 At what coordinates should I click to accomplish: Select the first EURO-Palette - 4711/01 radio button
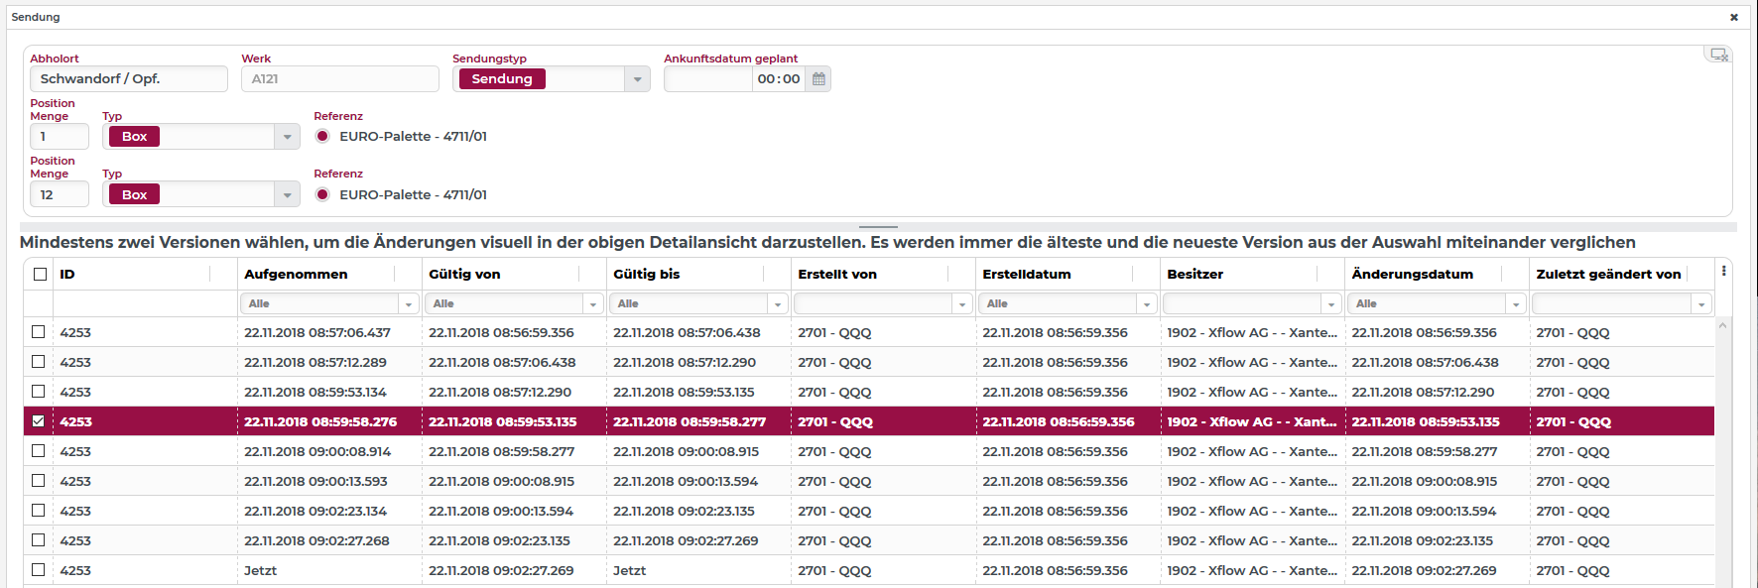pyautogui.click(x=322, y=137)
